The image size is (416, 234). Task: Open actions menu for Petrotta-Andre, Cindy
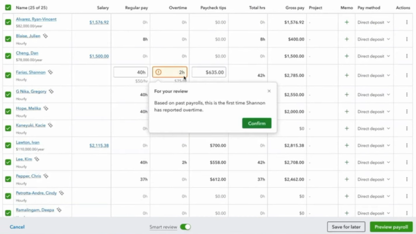pos(407,196)
